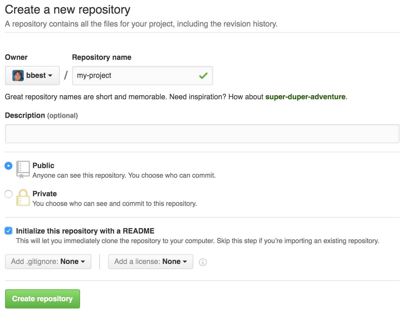The width and height of the screenshot is (404, 313).
Task: Use the super-duper-adventure name suggestion link
Action: pos(305,97)
